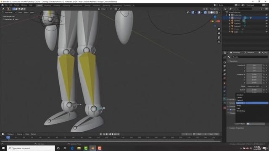The image size is (269, 151).
Task: Click the Z axis on navigation gizmo
Action: pyautogui.click(x=215, y=17)
